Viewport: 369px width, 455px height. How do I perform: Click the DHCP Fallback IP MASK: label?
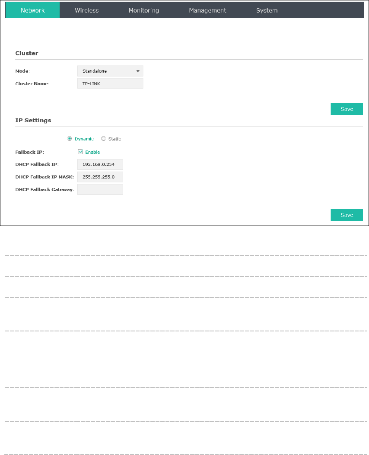coord(45,177)
